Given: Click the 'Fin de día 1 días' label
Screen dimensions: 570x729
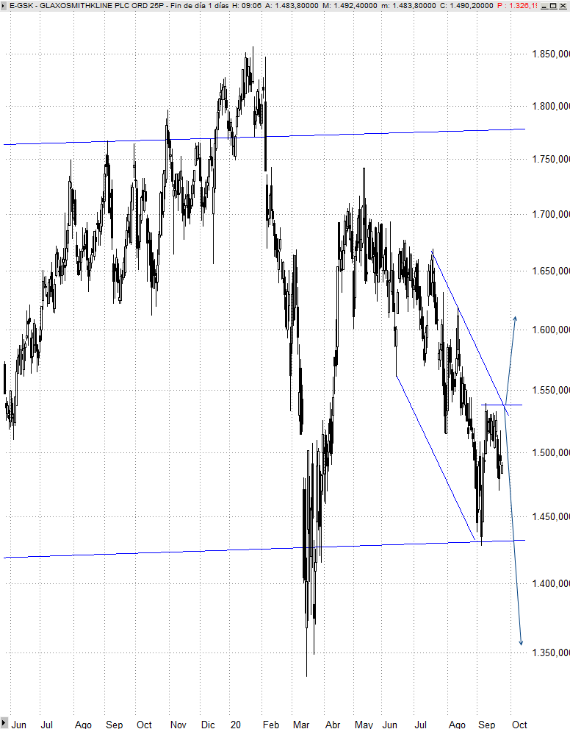Looking at the screenshot, I should click(x=200, y=6).
